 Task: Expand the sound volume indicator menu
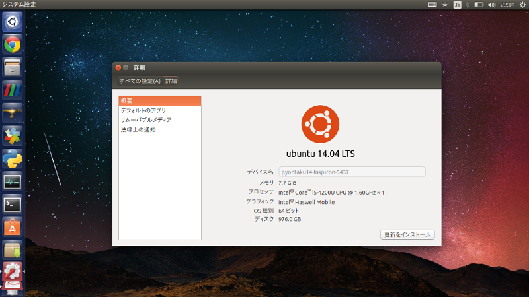click(x=491, y=5)
